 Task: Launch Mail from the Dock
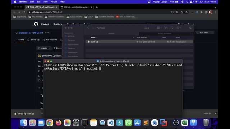point(41,123)
